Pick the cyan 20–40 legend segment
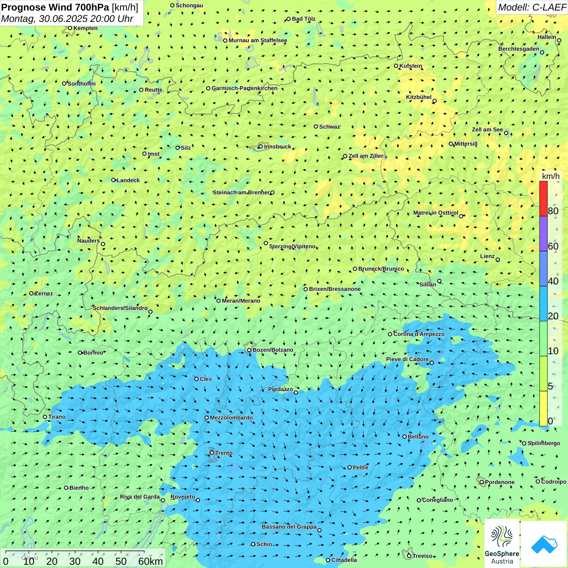The width and height of the screenshot is (568, 568). tap(543, 304)
